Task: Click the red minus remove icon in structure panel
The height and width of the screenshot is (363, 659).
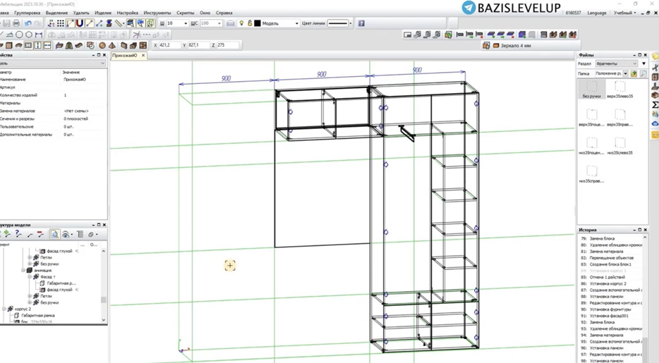Action: coord(40,235)
